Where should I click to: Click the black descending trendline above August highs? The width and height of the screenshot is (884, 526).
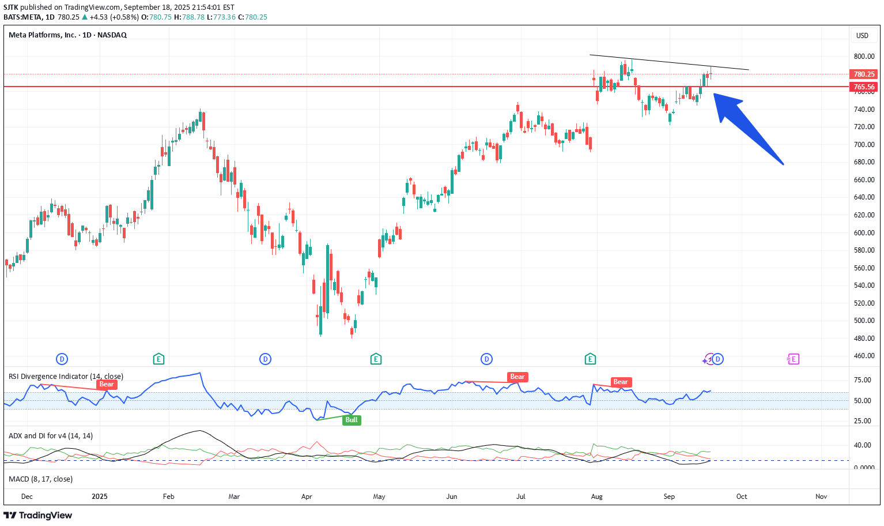pyautogui.click(x=668, y=62)
